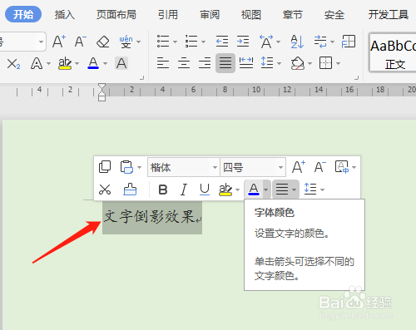
Task: Apply font color in the ribbon
Action: coord(93,63)
